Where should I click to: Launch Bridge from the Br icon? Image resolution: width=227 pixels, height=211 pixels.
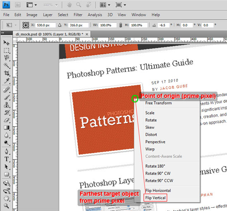coord(18,5)
